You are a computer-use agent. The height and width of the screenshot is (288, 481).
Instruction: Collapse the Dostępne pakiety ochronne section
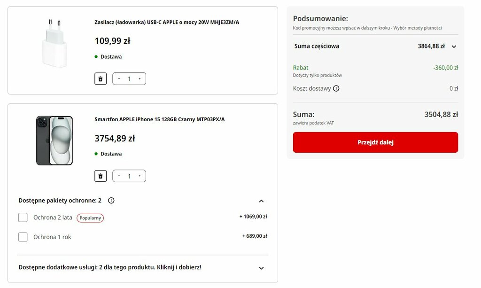pyautogui.click(x=261, y=201)
